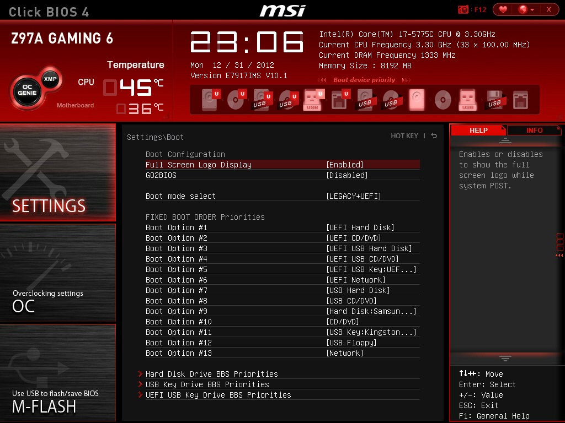Open Boot mode select LEGACY+UEFI dropdown

(354, 196)
